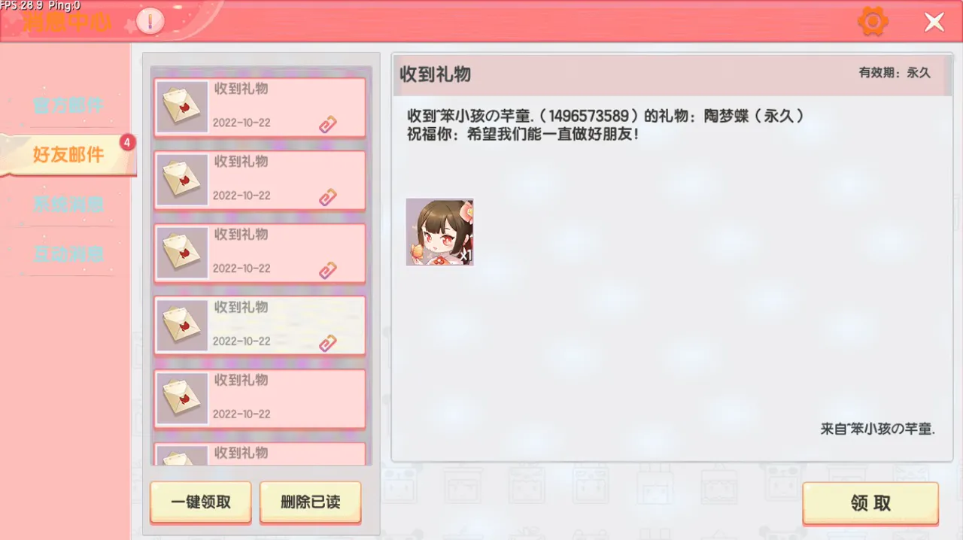Click the 领取 button to claim gift
963x540 pixels.
[x=870, y=503]
